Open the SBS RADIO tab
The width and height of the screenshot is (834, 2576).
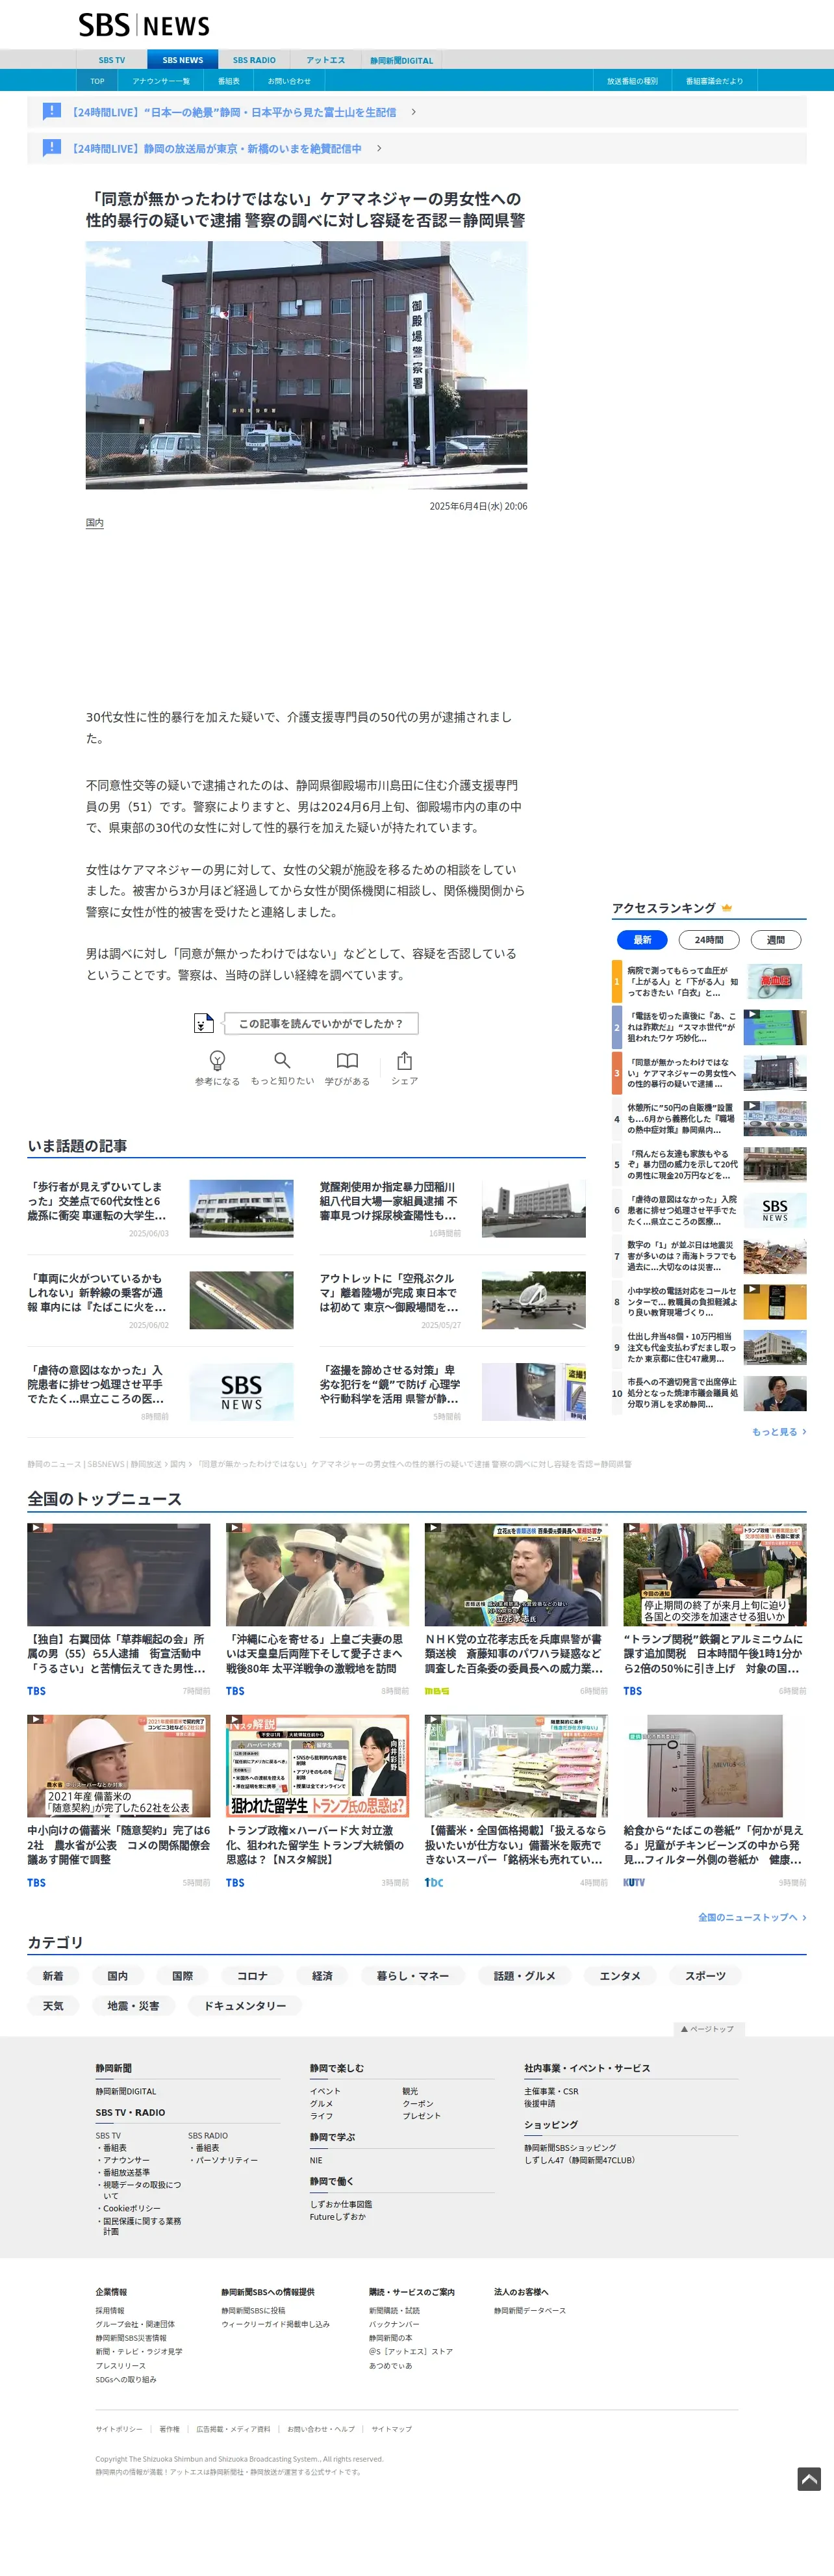coord(255,60)
